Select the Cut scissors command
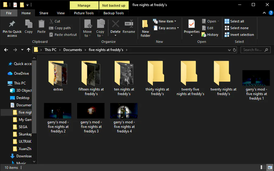274x171 pixels. 55,21
